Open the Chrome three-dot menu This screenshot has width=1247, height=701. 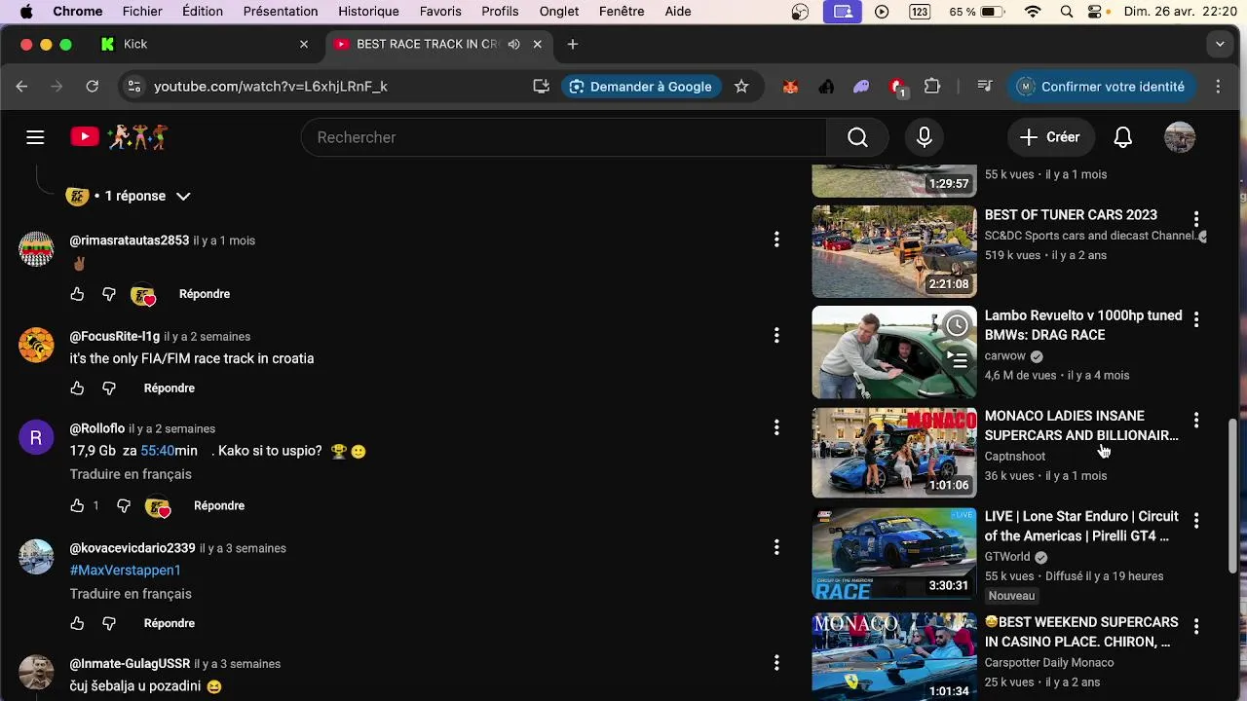[1218, 87]
